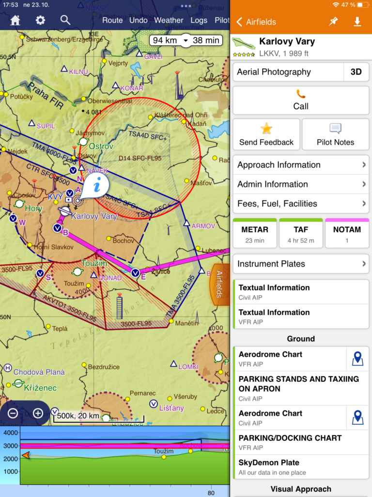Select the METAR tab
This screenshot has width=372, height=497.
(255, 233)
